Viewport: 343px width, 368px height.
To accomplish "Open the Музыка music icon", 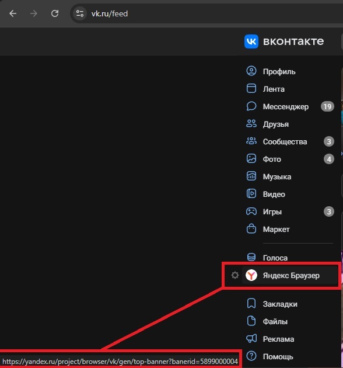I will coord(251,176).
